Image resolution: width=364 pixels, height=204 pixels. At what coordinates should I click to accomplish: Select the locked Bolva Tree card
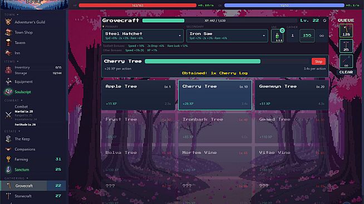139,161
